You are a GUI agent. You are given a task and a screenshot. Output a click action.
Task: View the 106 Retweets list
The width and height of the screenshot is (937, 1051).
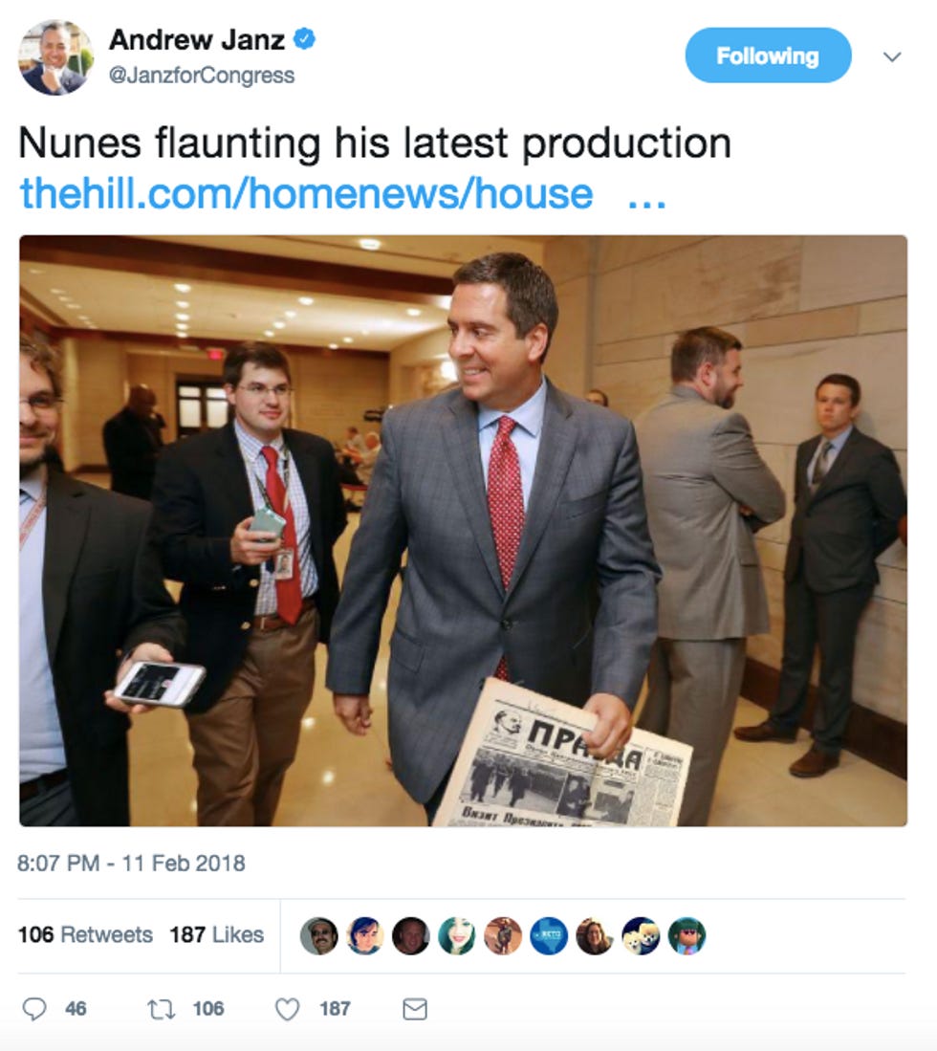pos(85,934)
